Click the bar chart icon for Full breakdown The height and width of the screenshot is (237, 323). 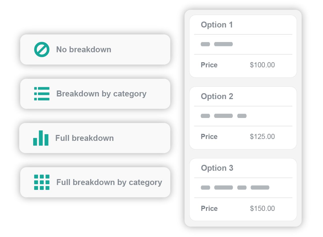[x=41, y=138]
